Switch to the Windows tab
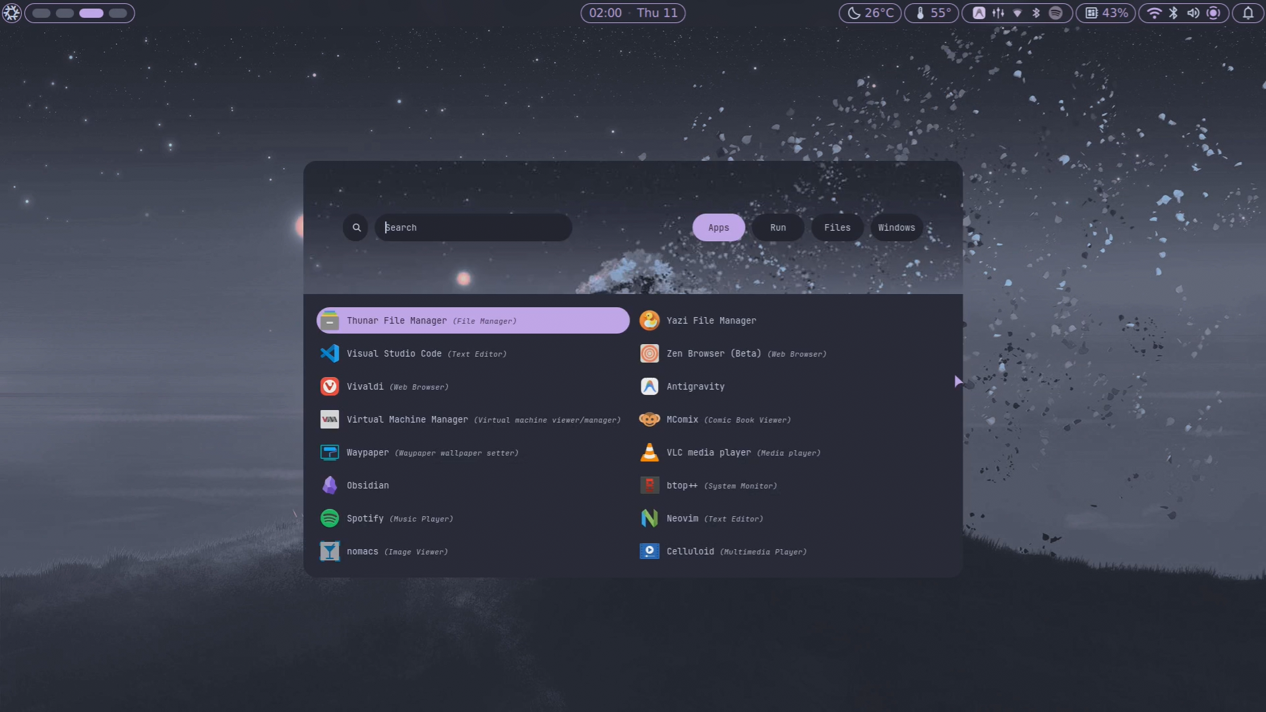Viewport: 1266px width, 712px height. coord(897,227)
